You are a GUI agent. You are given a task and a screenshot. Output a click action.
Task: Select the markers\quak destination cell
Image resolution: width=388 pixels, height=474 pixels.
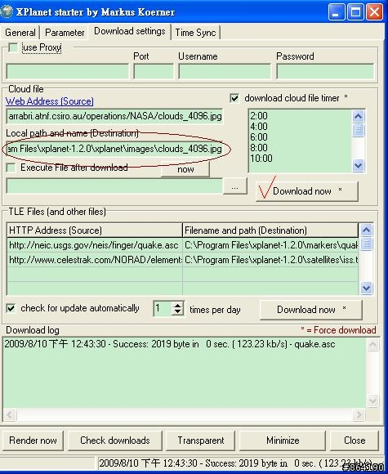click(270, 245)
